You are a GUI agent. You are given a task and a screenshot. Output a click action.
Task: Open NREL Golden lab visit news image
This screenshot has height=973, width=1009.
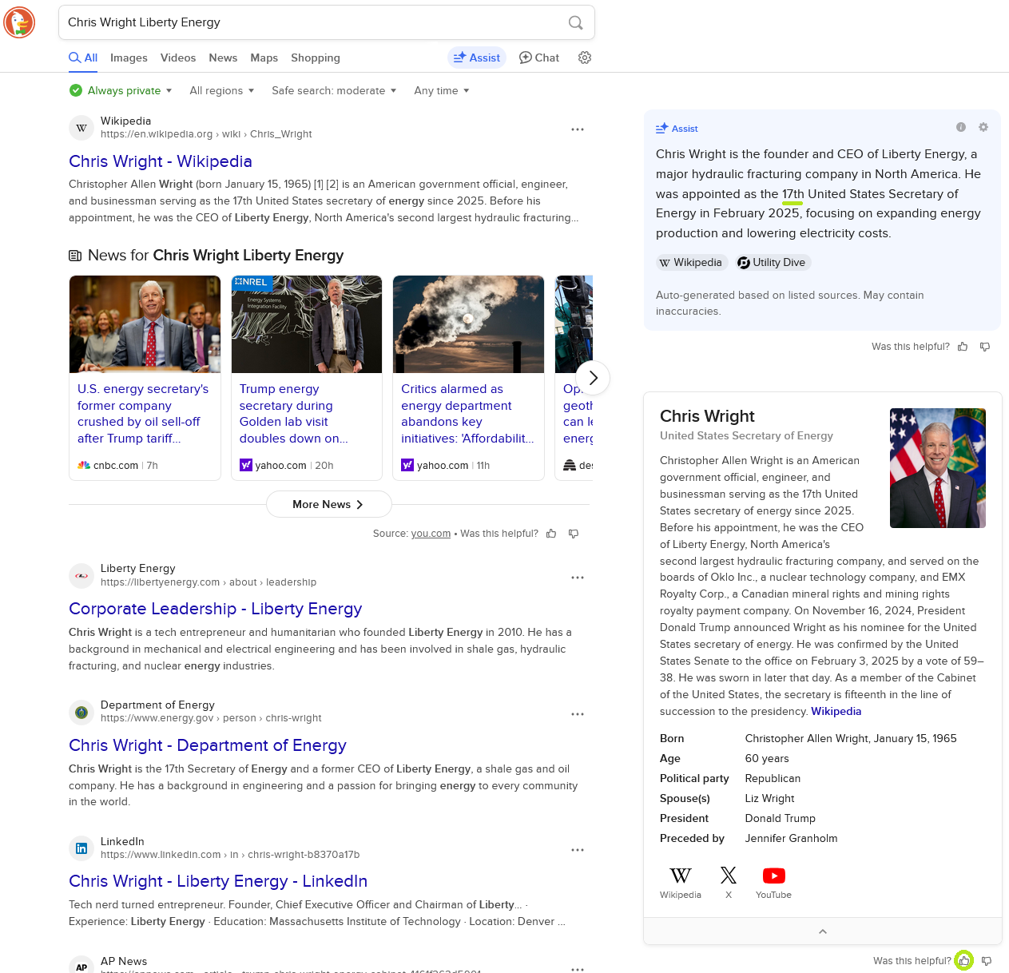[x=307, y=324]
